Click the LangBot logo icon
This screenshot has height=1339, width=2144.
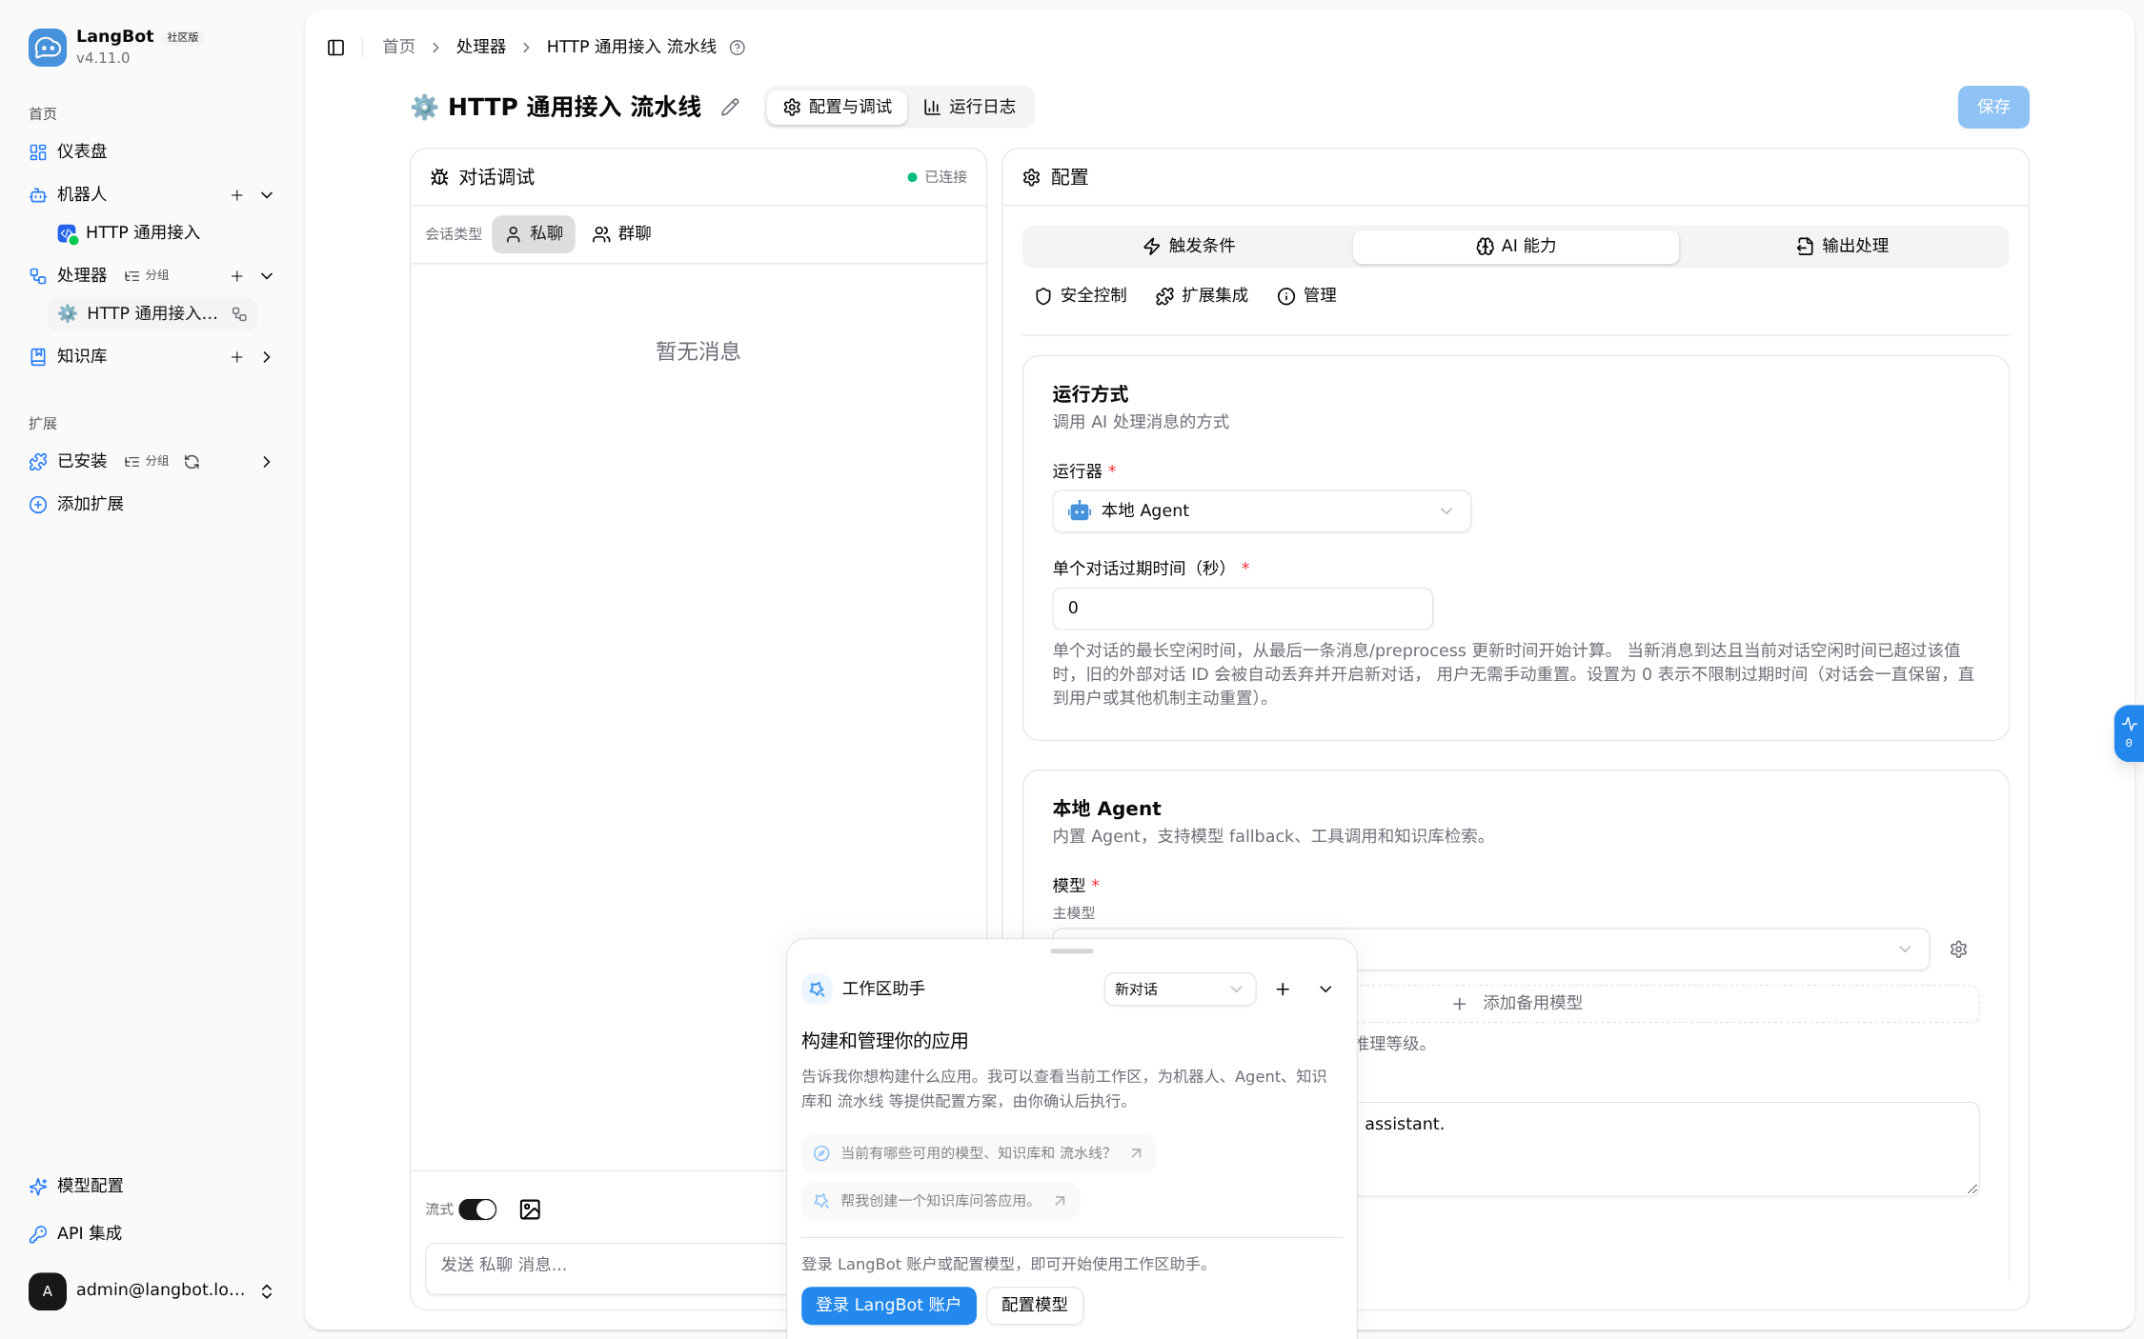coord(47,47)
